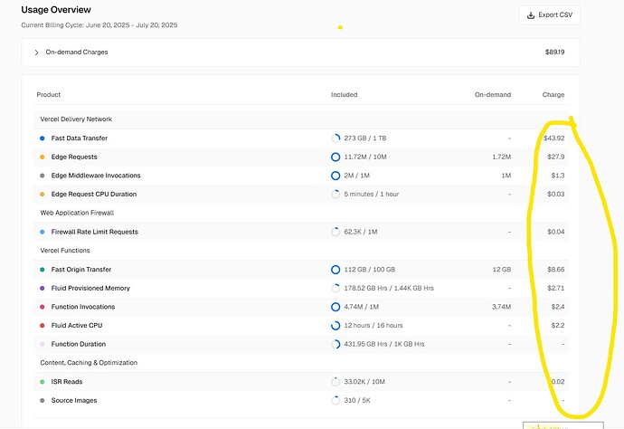Click the gray dot beside Edge Middleware Invocations
Viewport: 624px width, 429px height.
[x=43, y=176]
